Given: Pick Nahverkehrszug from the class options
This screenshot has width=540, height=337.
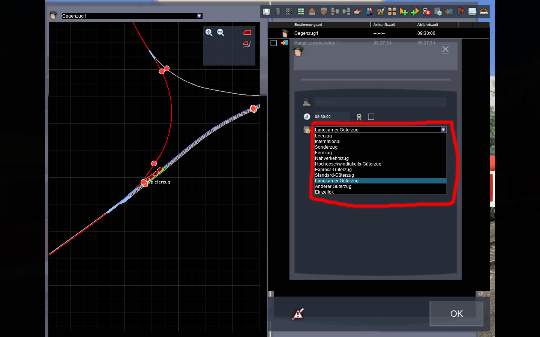Looking at the screenshot, I should click(x=381, y=158).
